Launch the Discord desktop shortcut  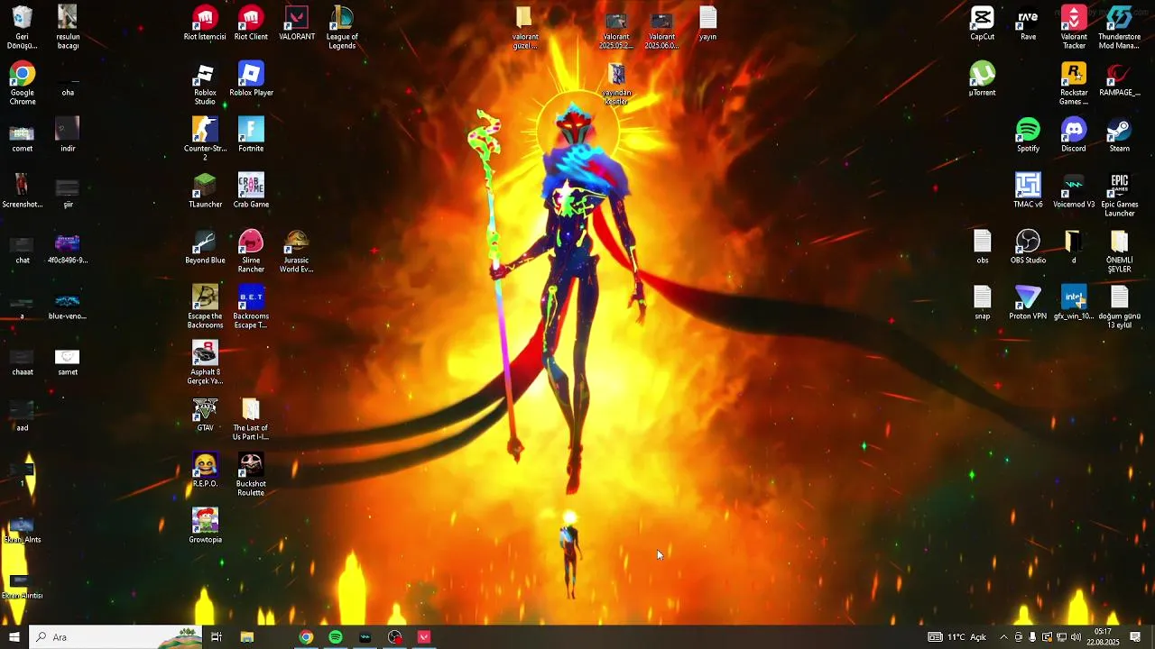click(x=1074, y=135)
